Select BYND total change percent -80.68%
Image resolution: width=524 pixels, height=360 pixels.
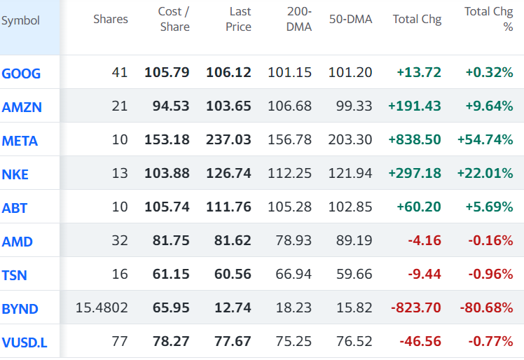click(487, 308)
